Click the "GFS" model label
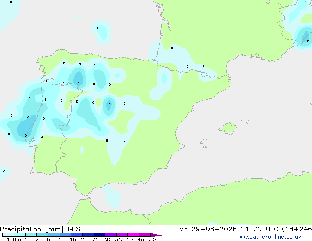 point(74,229)
